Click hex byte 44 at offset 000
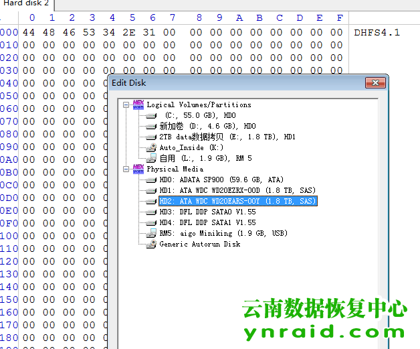Screen dimensions: 420x349 tap(29, 32)
